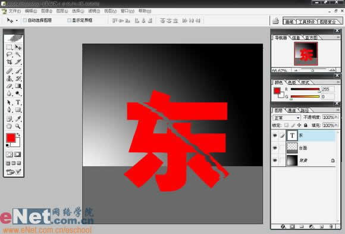Open the fill slider arrow
The image size is (345, 234).
pyautogui.click(x=336, y=125)
